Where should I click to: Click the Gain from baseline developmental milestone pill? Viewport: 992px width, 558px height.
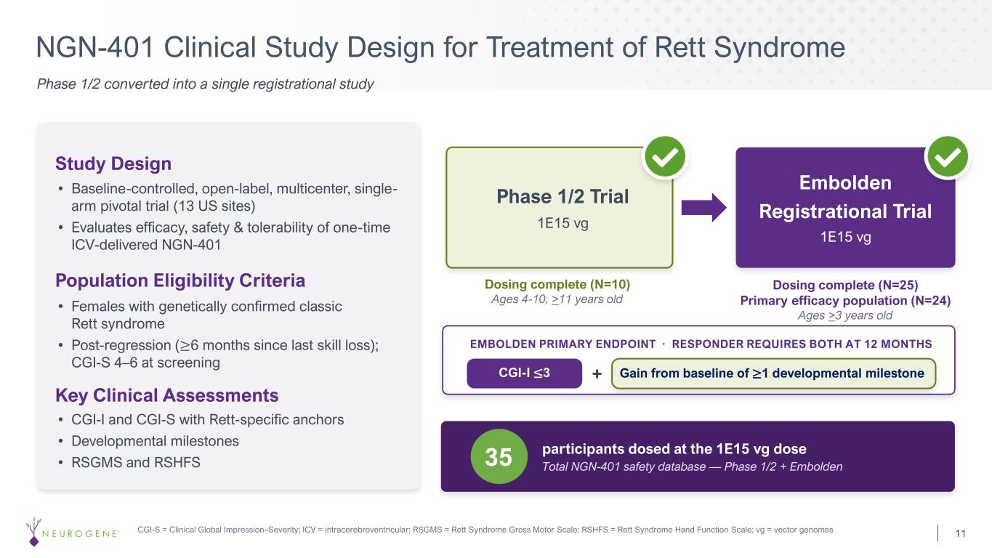coord(773,373)
